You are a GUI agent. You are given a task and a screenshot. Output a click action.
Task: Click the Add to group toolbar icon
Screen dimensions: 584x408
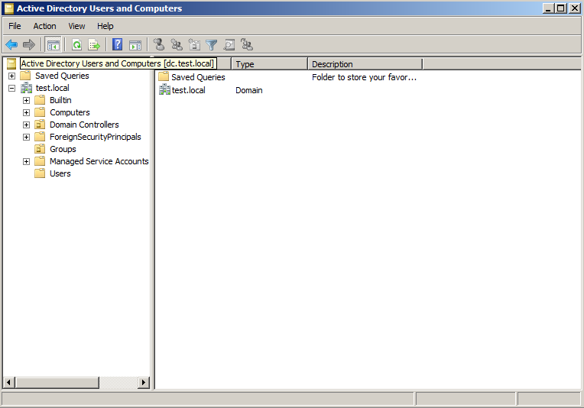pyautogui.click(x=247, y=44)
